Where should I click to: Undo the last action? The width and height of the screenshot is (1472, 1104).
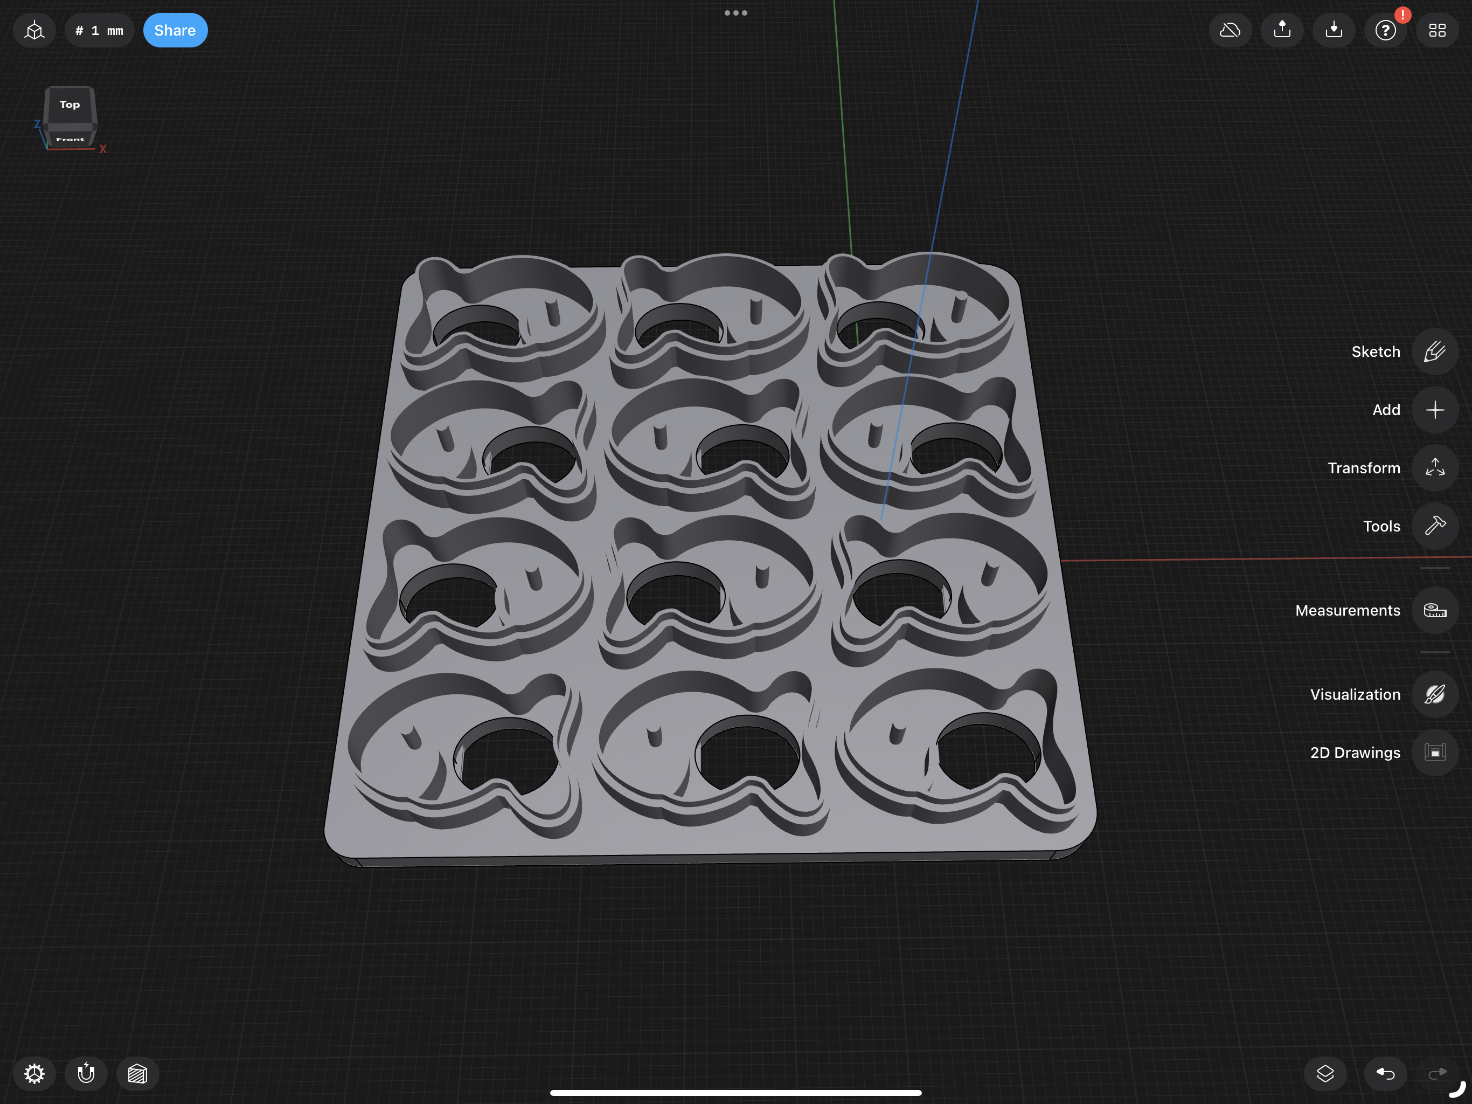coord(1385,1073)
